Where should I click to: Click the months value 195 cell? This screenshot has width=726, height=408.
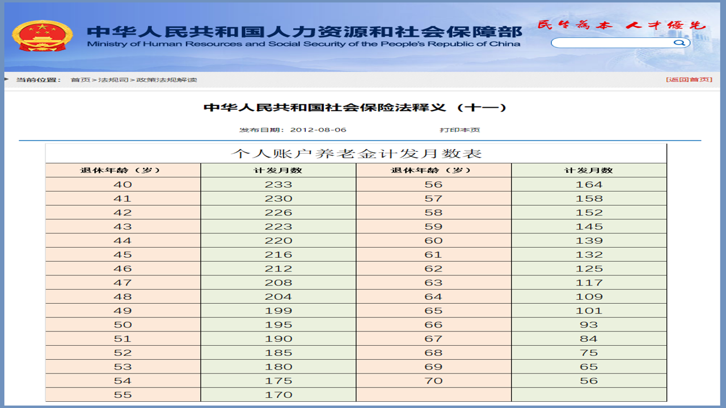(278, 325)
